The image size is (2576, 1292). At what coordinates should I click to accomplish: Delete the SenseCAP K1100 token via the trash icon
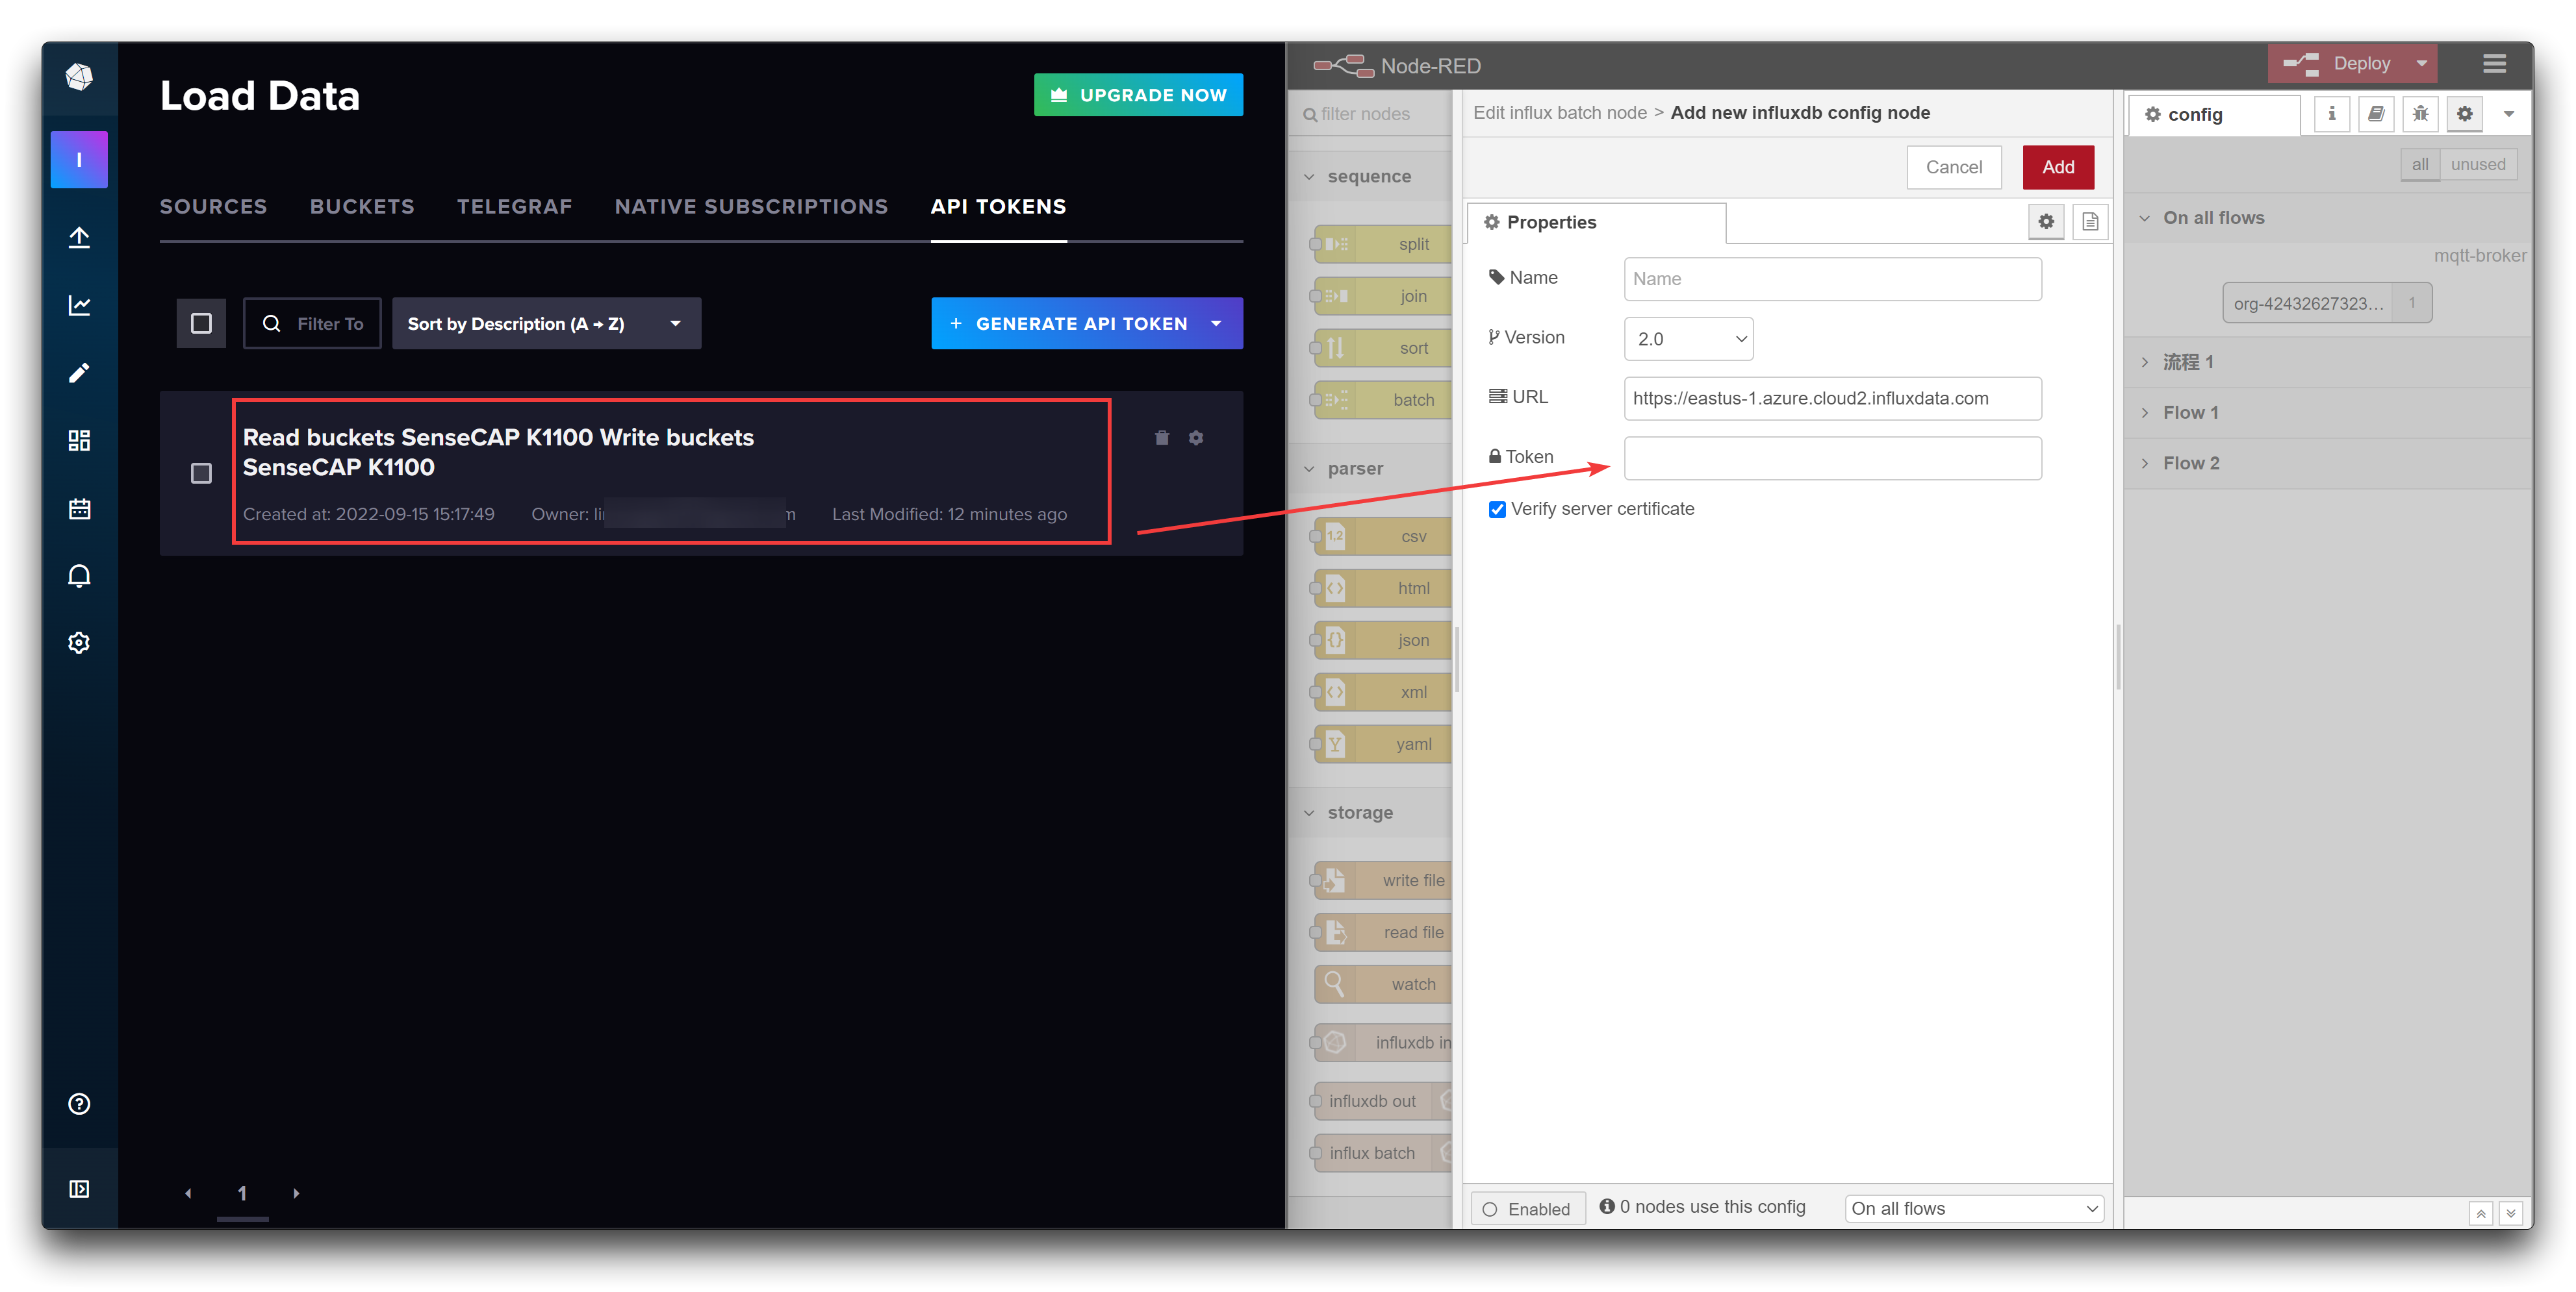(1162, 438)
